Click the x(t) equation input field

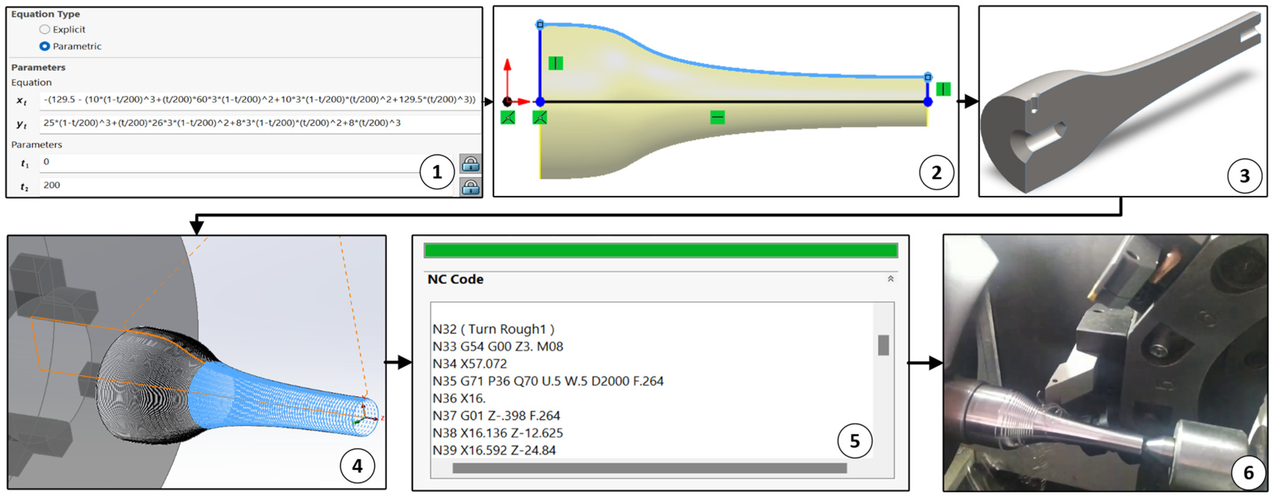pos(259,100)
